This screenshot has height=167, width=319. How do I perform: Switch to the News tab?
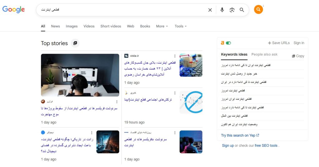tap(55, 26)
